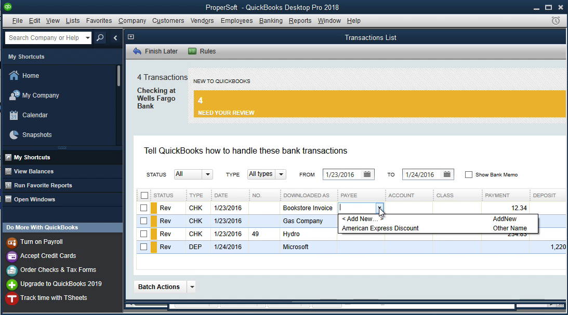
Task: Open the Reports menu
Action: pos(300,21)
